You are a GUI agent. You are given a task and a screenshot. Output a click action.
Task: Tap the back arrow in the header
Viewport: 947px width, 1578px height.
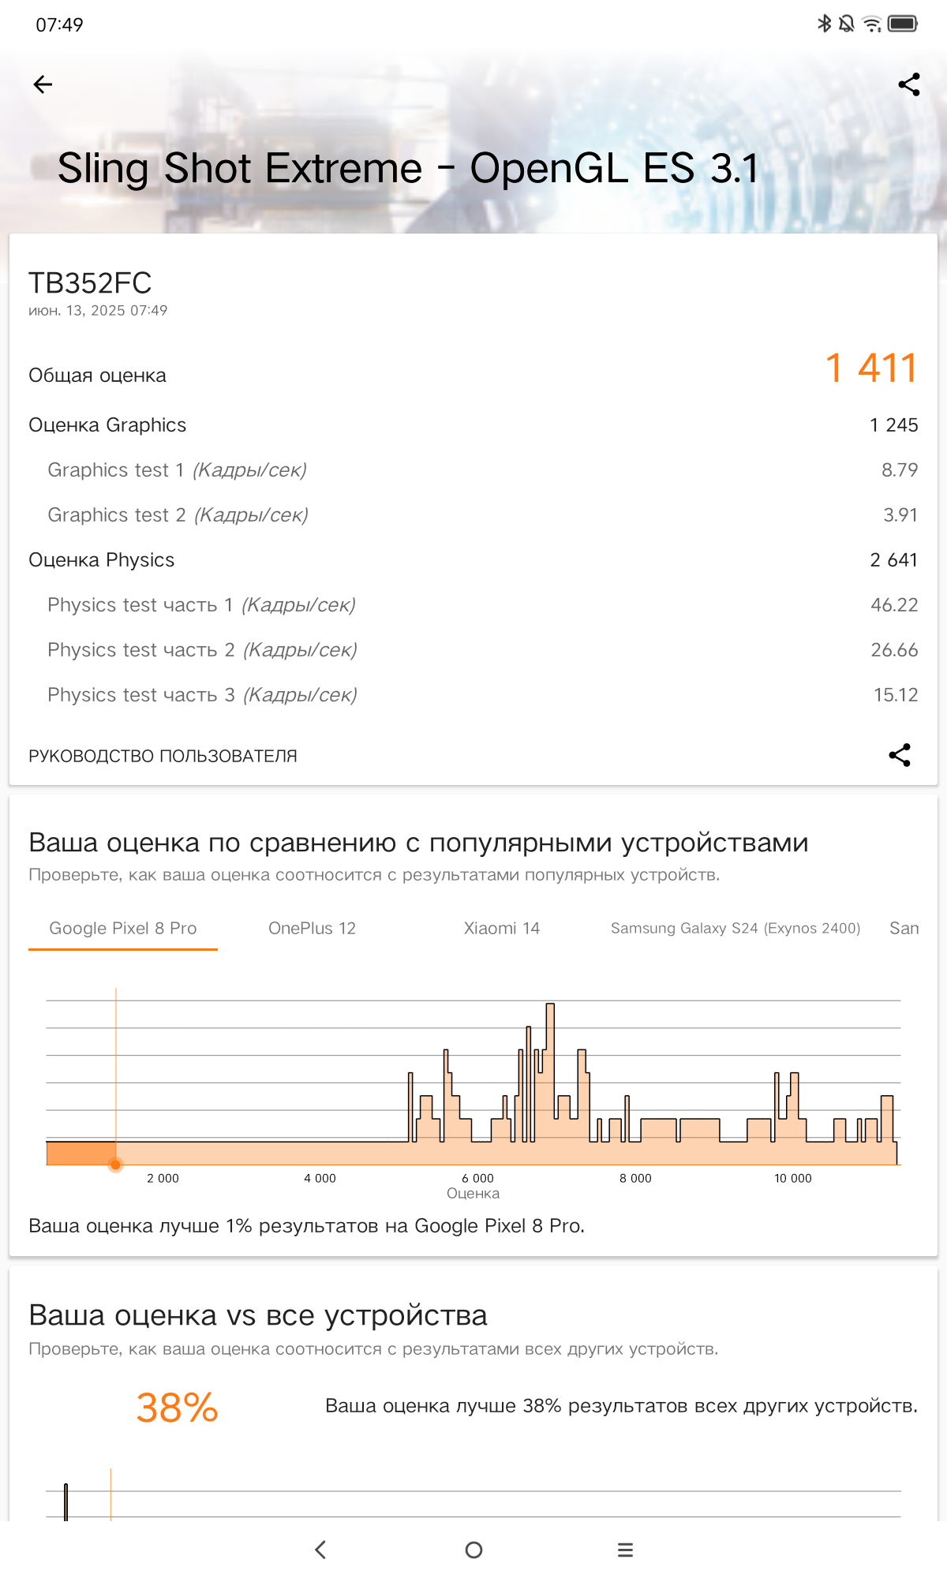click(x=43, y=84)
